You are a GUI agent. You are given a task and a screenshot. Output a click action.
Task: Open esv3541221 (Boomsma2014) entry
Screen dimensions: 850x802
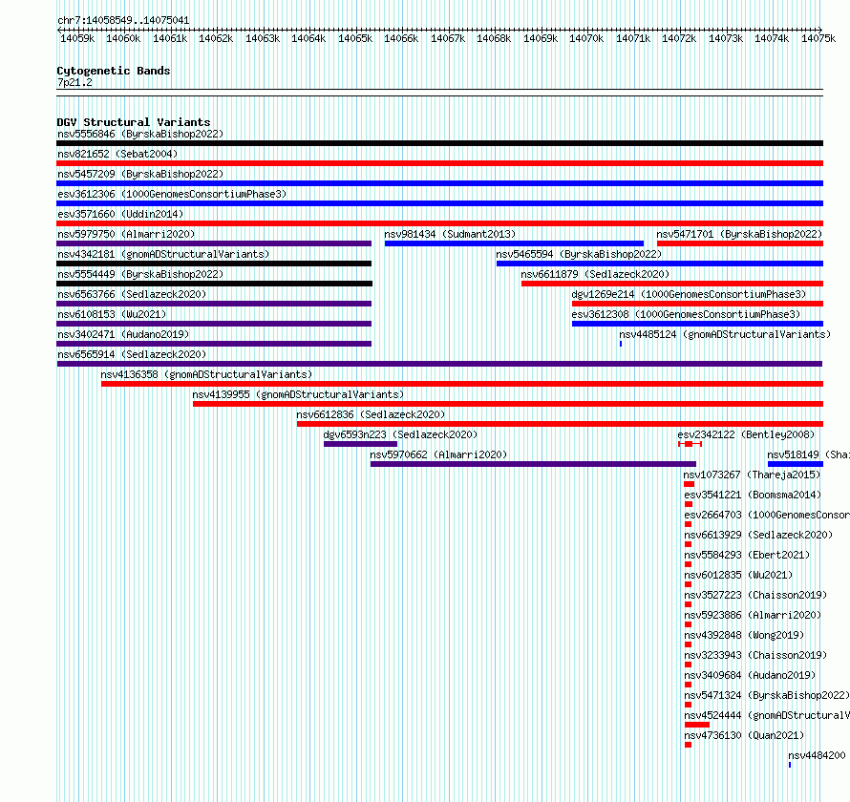(x=753, y=495)
